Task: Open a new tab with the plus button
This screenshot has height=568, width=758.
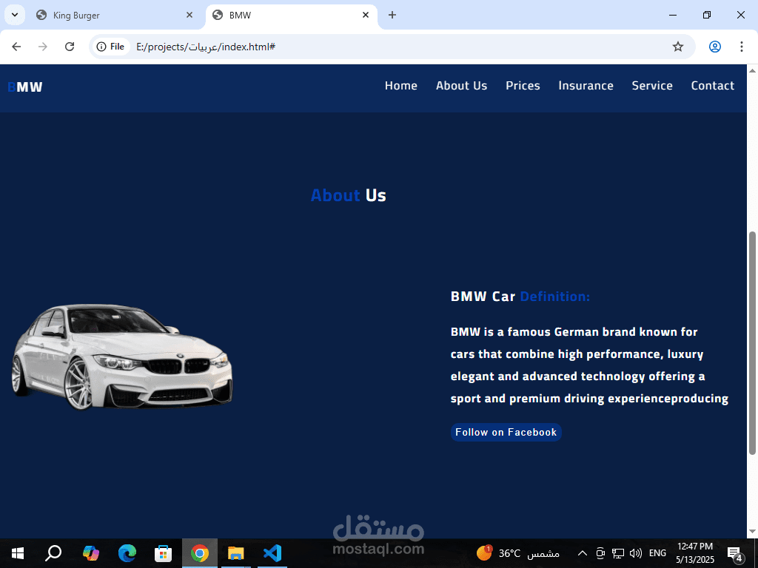Action: (x=392, y=15)
